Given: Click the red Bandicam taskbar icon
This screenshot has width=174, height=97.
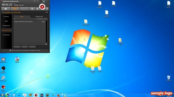Looking at the screenshot, I should [36, 95].
